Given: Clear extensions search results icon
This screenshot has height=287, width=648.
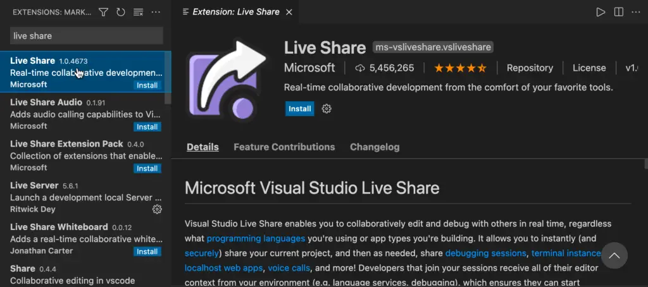Looking at the screenshot, I should click(x=138, y=13).
